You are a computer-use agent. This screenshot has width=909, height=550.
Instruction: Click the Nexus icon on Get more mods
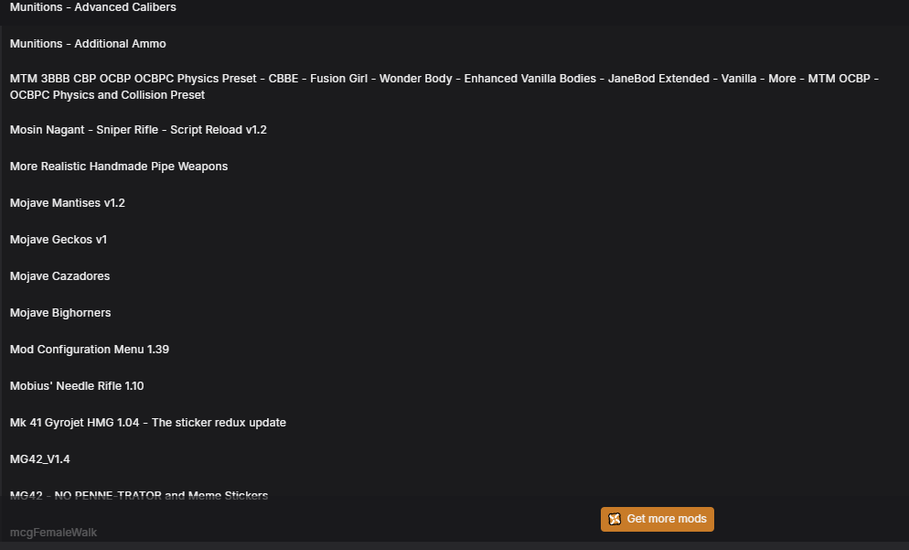pyautogui.click(x=615, y=519)
